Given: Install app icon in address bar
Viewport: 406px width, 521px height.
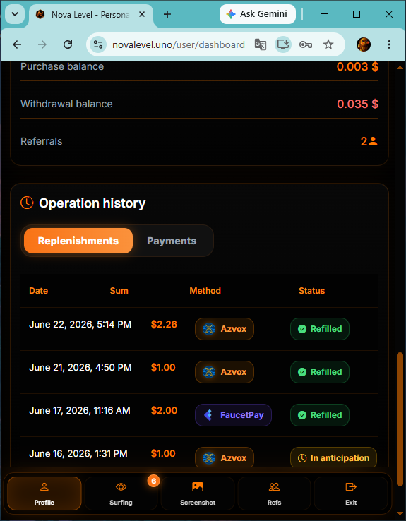Looking at the screenshot, I should pos(283,44).
